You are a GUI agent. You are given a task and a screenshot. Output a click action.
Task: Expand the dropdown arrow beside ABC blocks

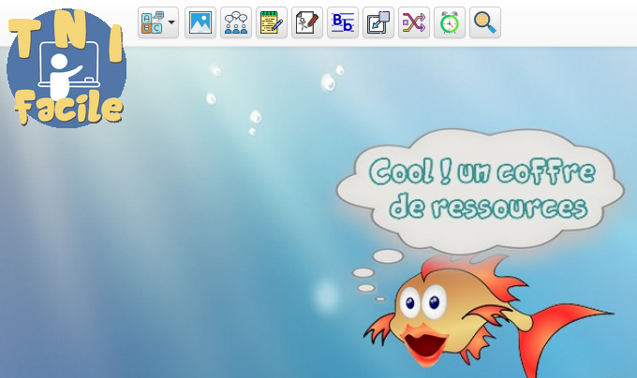coord(171,23)
